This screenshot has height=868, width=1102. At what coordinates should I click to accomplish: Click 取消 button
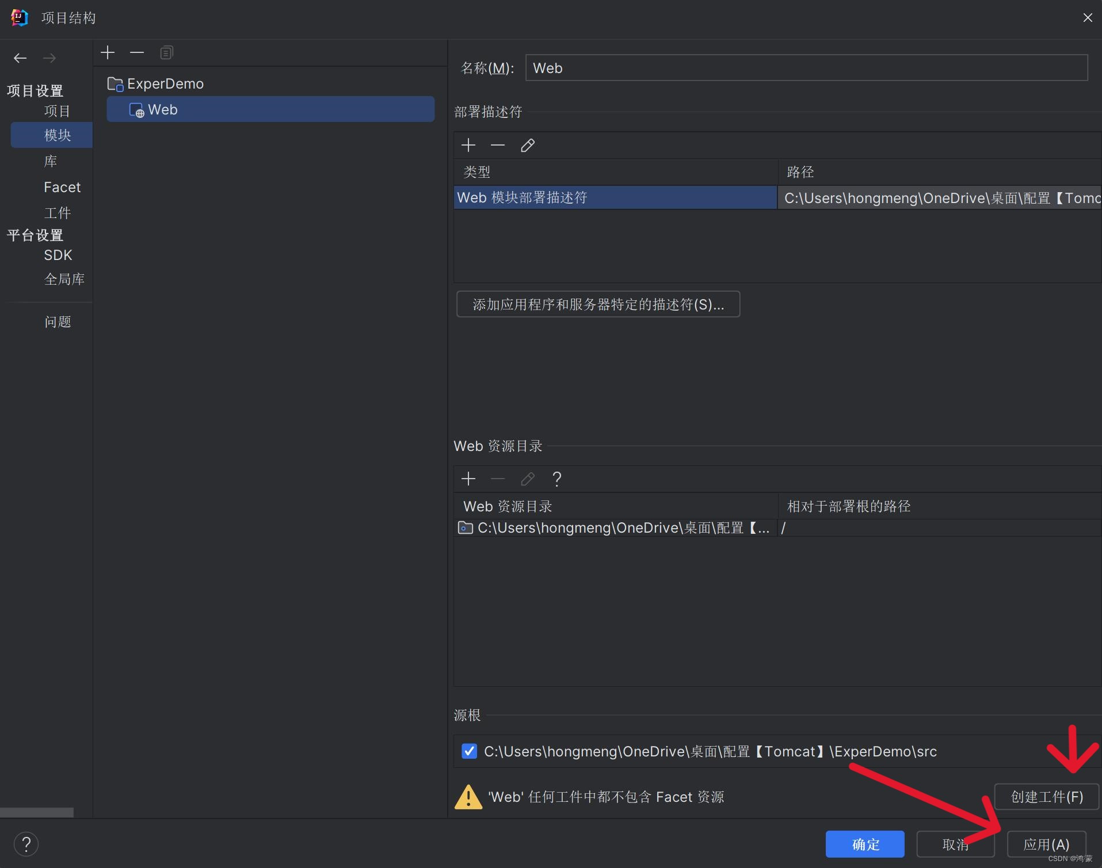click(x=955, y=844)
